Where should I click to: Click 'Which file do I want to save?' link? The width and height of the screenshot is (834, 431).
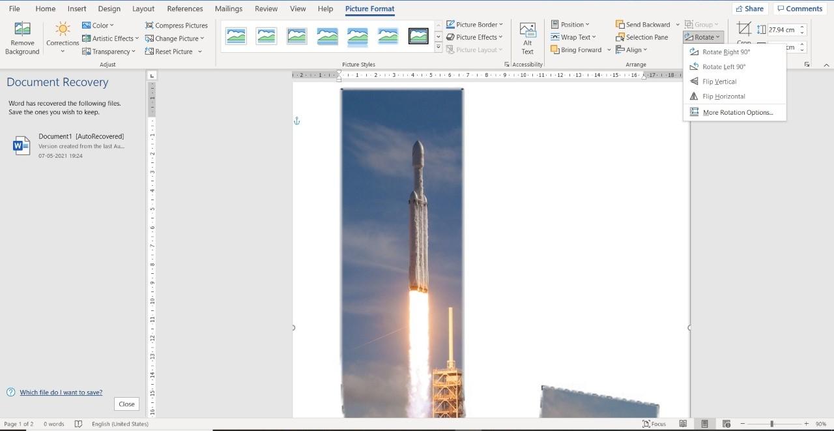pyautogui.click(x=61, y=393)
